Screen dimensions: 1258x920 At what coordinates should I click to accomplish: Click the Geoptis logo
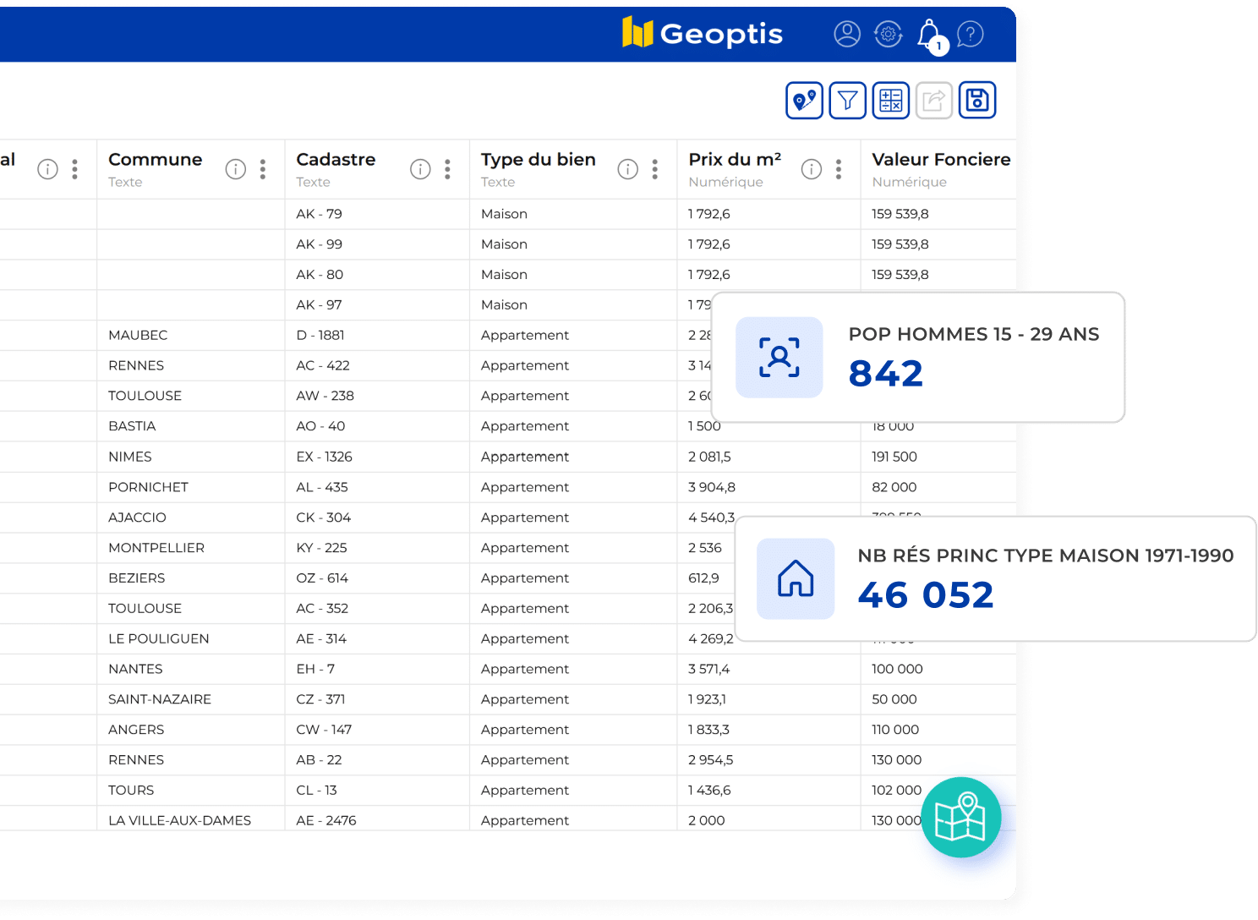point(703,34)
